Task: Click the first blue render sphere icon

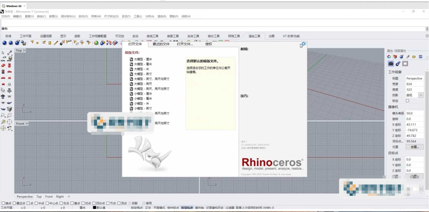Action: [x=5, y=43]
